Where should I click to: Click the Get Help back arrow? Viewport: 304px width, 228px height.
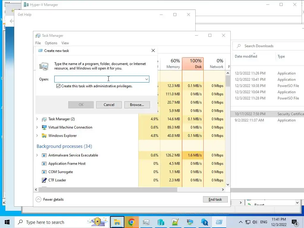click(12, 21)
